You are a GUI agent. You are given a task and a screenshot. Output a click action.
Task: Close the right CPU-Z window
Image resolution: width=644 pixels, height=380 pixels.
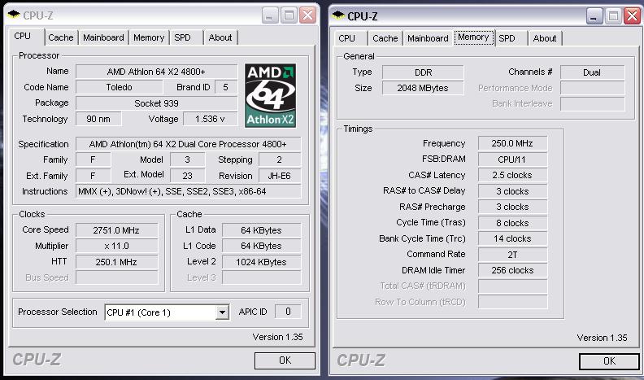pos(632,16)
